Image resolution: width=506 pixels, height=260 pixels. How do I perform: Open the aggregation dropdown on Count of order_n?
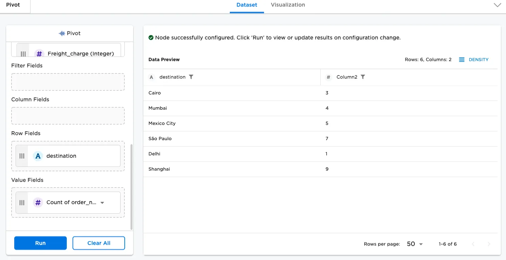coord(102,202)
